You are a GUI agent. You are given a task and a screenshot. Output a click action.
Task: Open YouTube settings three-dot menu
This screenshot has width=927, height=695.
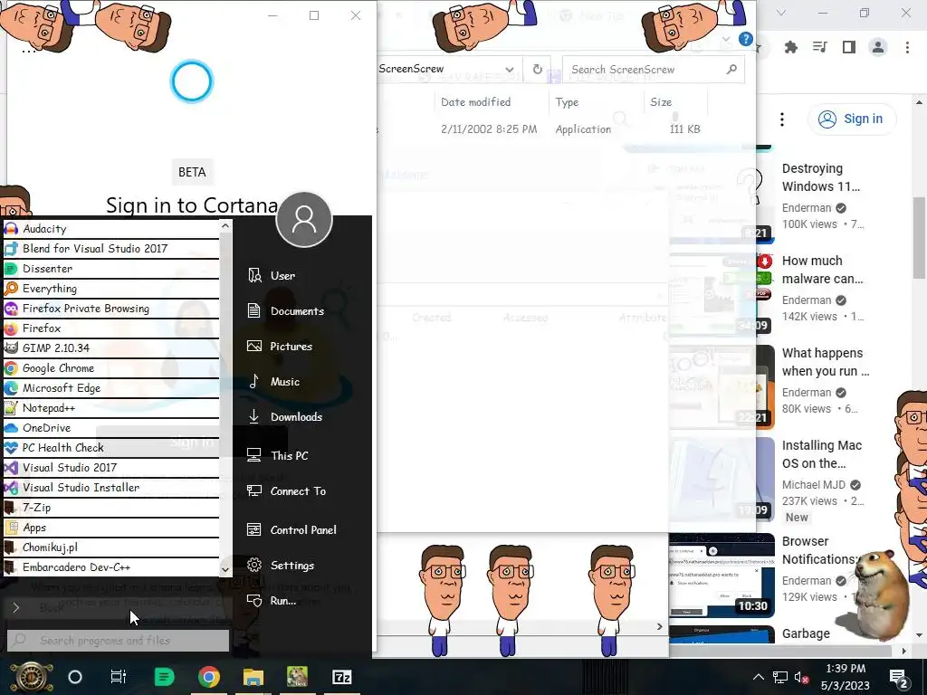click(782, 119)
